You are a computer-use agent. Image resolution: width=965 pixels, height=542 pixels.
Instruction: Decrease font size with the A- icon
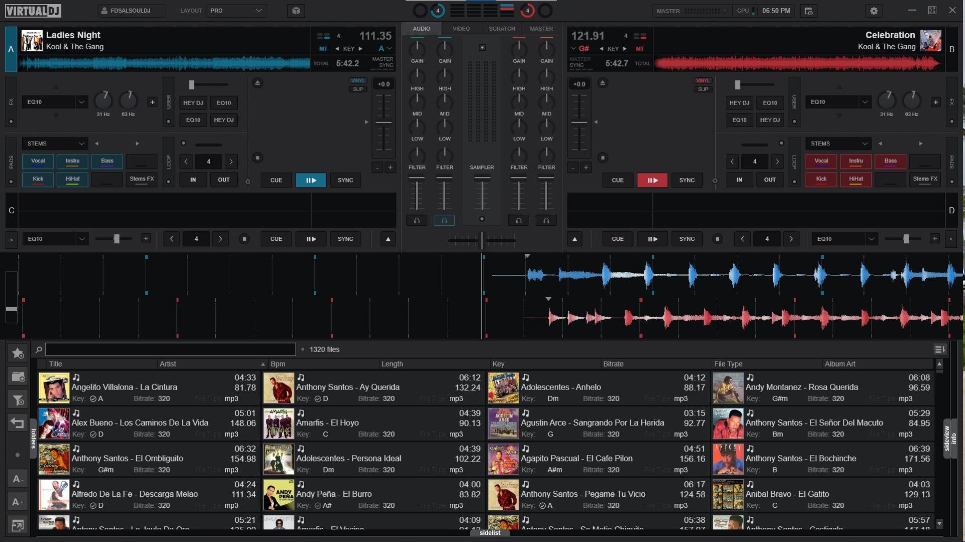(x=18, y=479)
